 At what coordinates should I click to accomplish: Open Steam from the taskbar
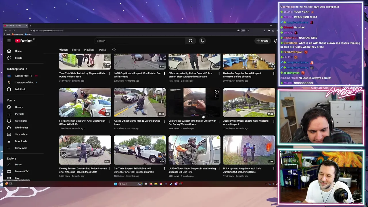[x=171, y=184]
